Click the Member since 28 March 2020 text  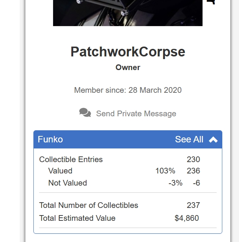click(128, 90)
